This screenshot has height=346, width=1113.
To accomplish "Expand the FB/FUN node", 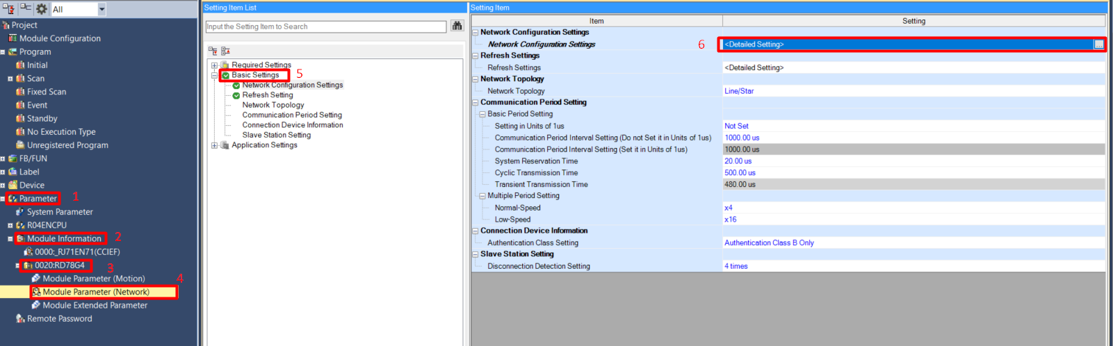I will click(x=3, y=158).
